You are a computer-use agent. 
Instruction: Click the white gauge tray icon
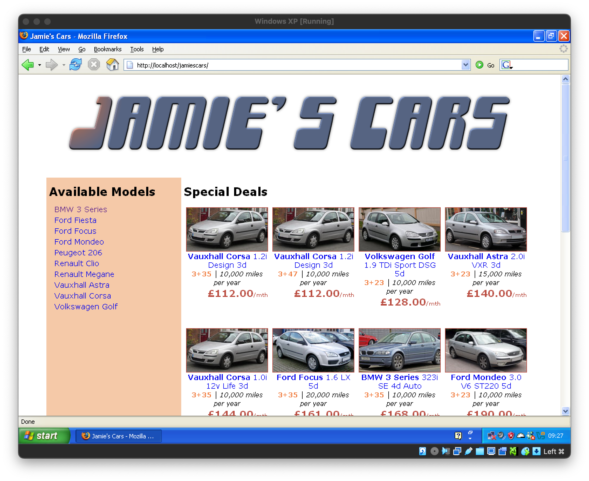[x=520, y=436]
